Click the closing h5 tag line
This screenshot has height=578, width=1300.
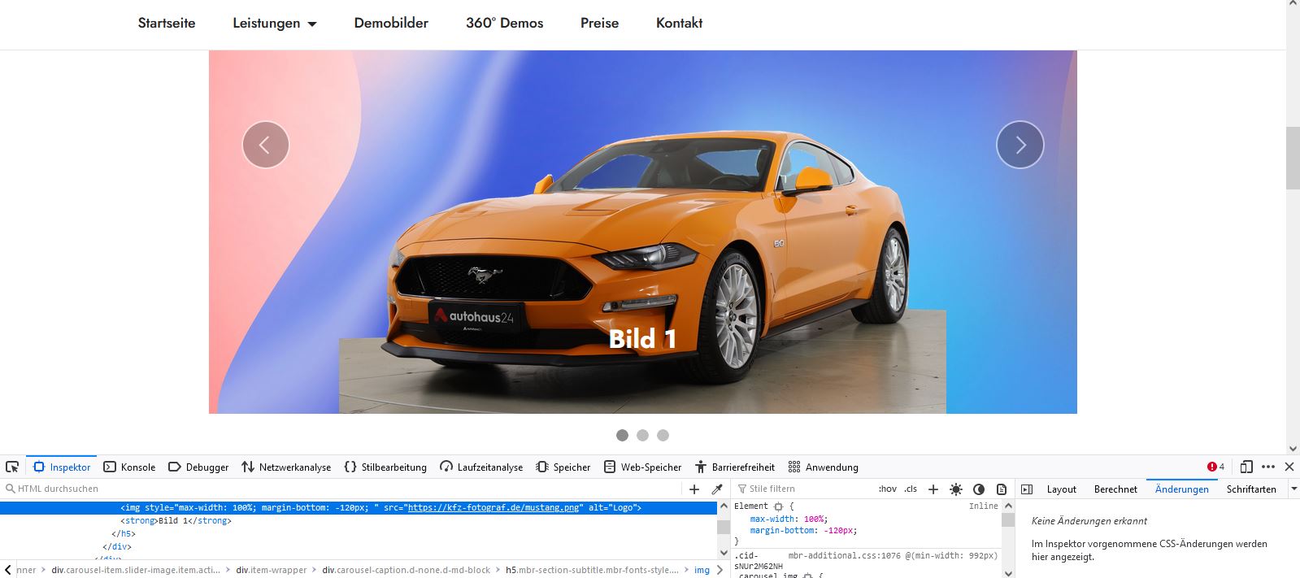point(123,533)
